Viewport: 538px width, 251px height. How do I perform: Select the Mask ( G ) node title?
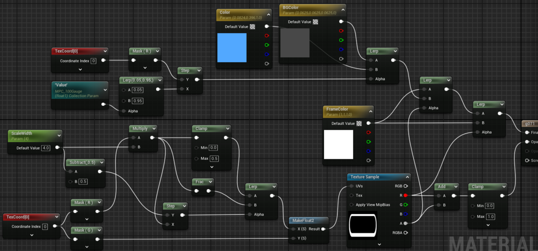pyautogui.click(x=83, y=230)
